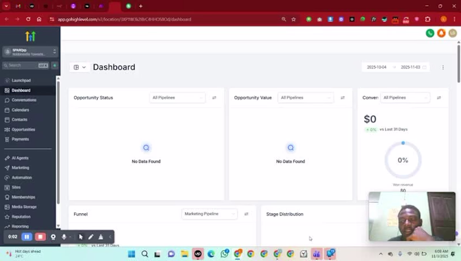
Task: Collapse the recorder toolbar chevron
Action: [110, 237]
